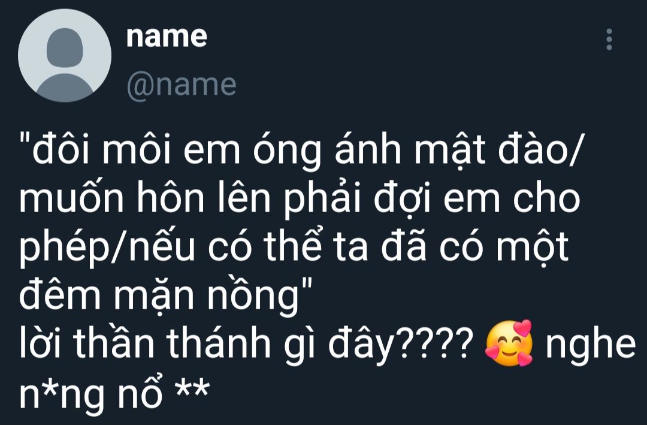This screenshot has width=647, height=425.
Task: Select the phrase "đêm mặn nồng"
Action: pyautogui.click(x=159, y=296)
